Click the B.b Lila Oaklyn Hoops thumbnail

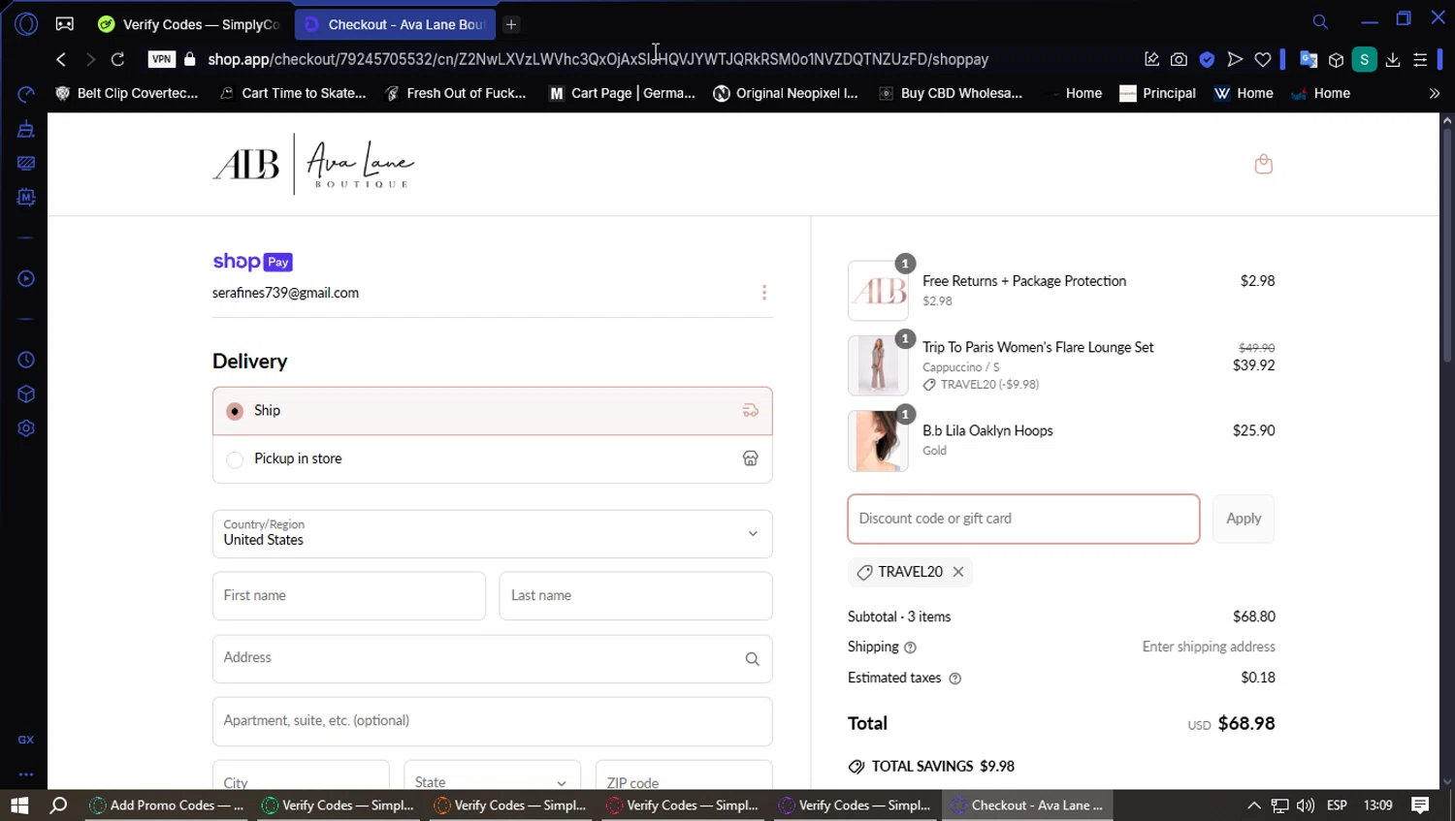pyautogui.click(x=878, y=441)
